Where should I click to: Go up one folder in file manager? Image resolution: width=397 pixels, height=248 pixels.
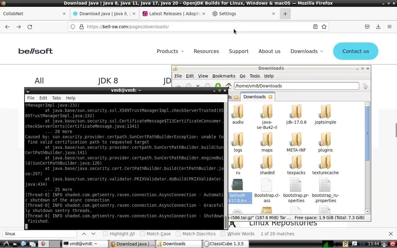tap(218, 86)
